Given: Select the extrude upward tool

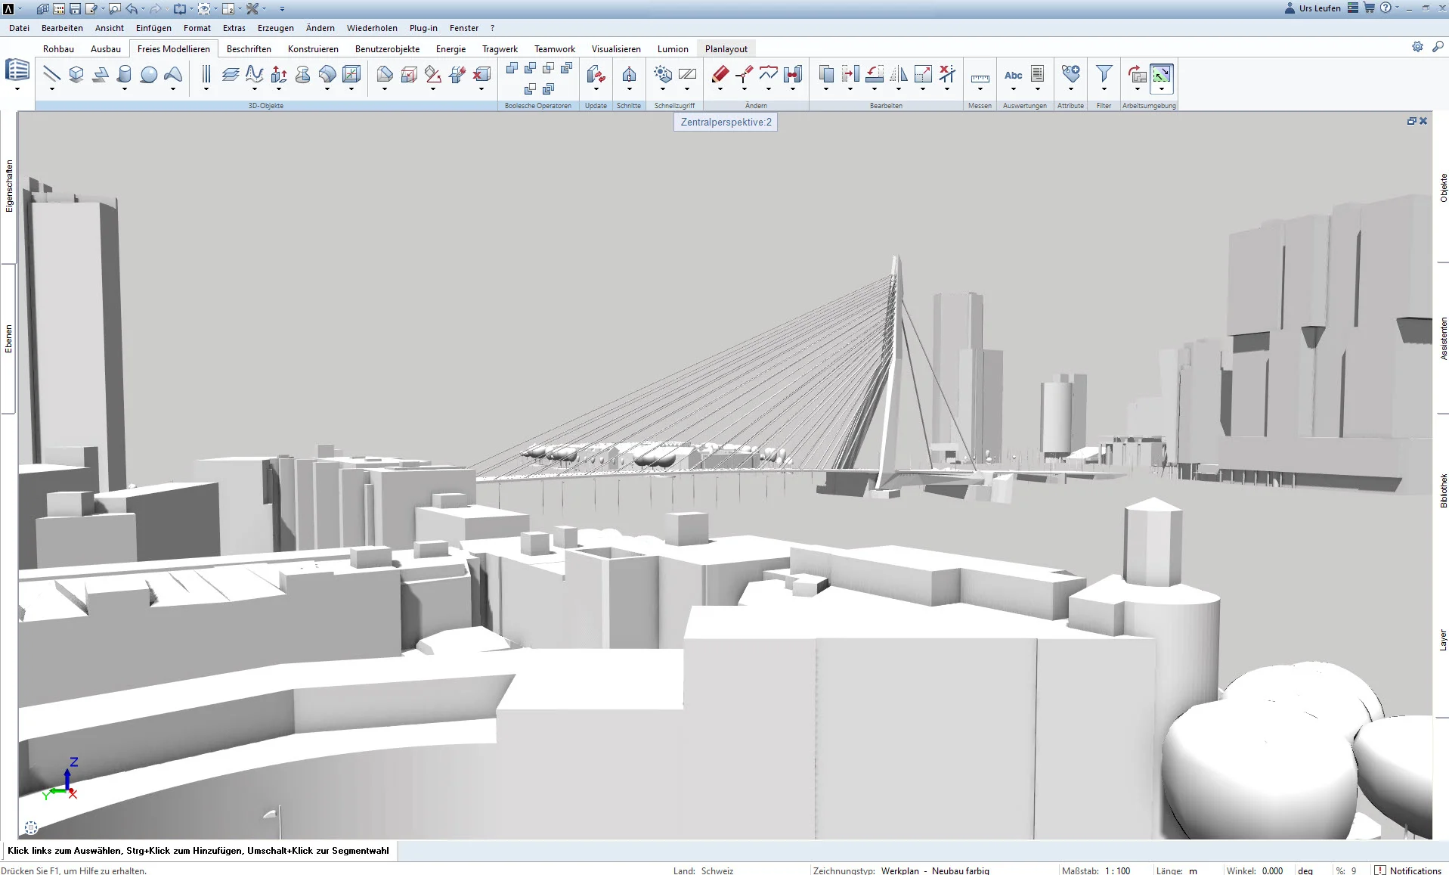Looking at the screenshot, I should click(279, 74).
